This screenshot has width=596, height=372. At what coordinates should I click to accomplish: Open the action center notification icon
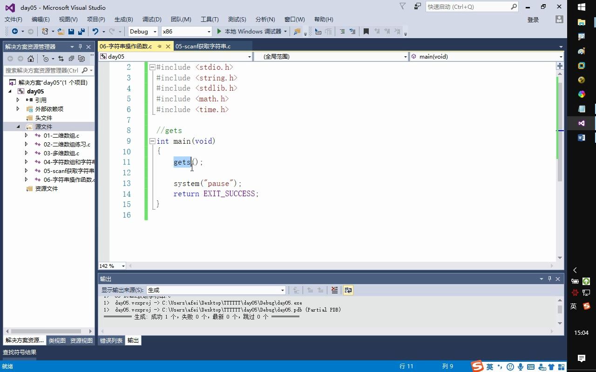pos(582,358)
